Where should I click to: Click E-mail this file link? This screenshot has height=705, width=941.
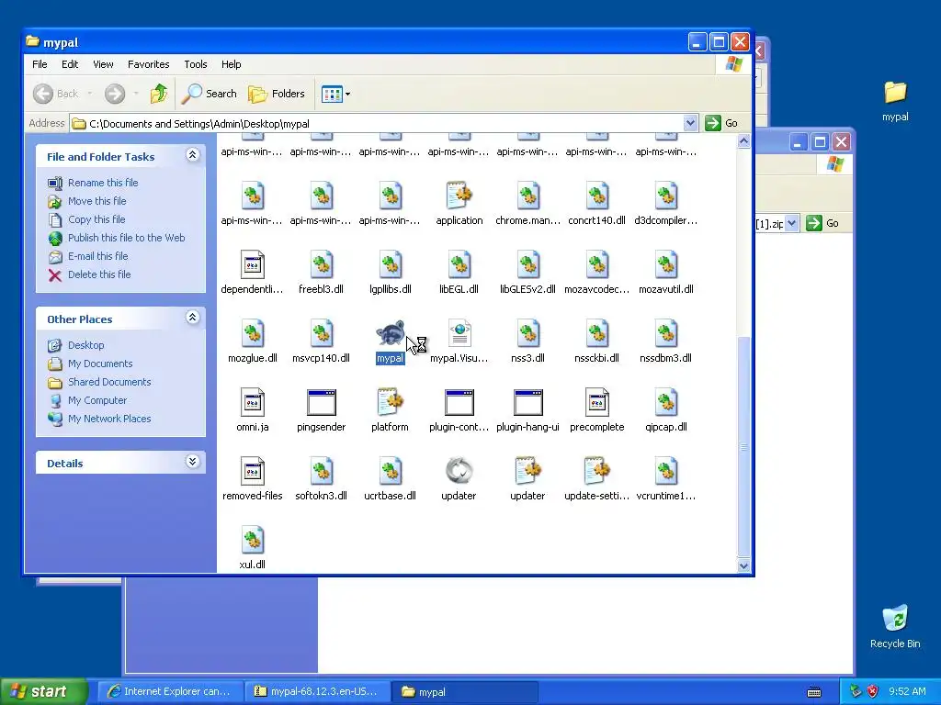pyautogui.click(x=97, y=256)
